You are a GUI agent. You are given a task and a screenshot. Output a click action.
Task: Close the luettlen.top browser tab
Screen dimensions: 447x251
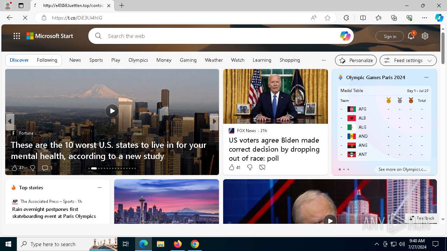(x=109, y=6)
